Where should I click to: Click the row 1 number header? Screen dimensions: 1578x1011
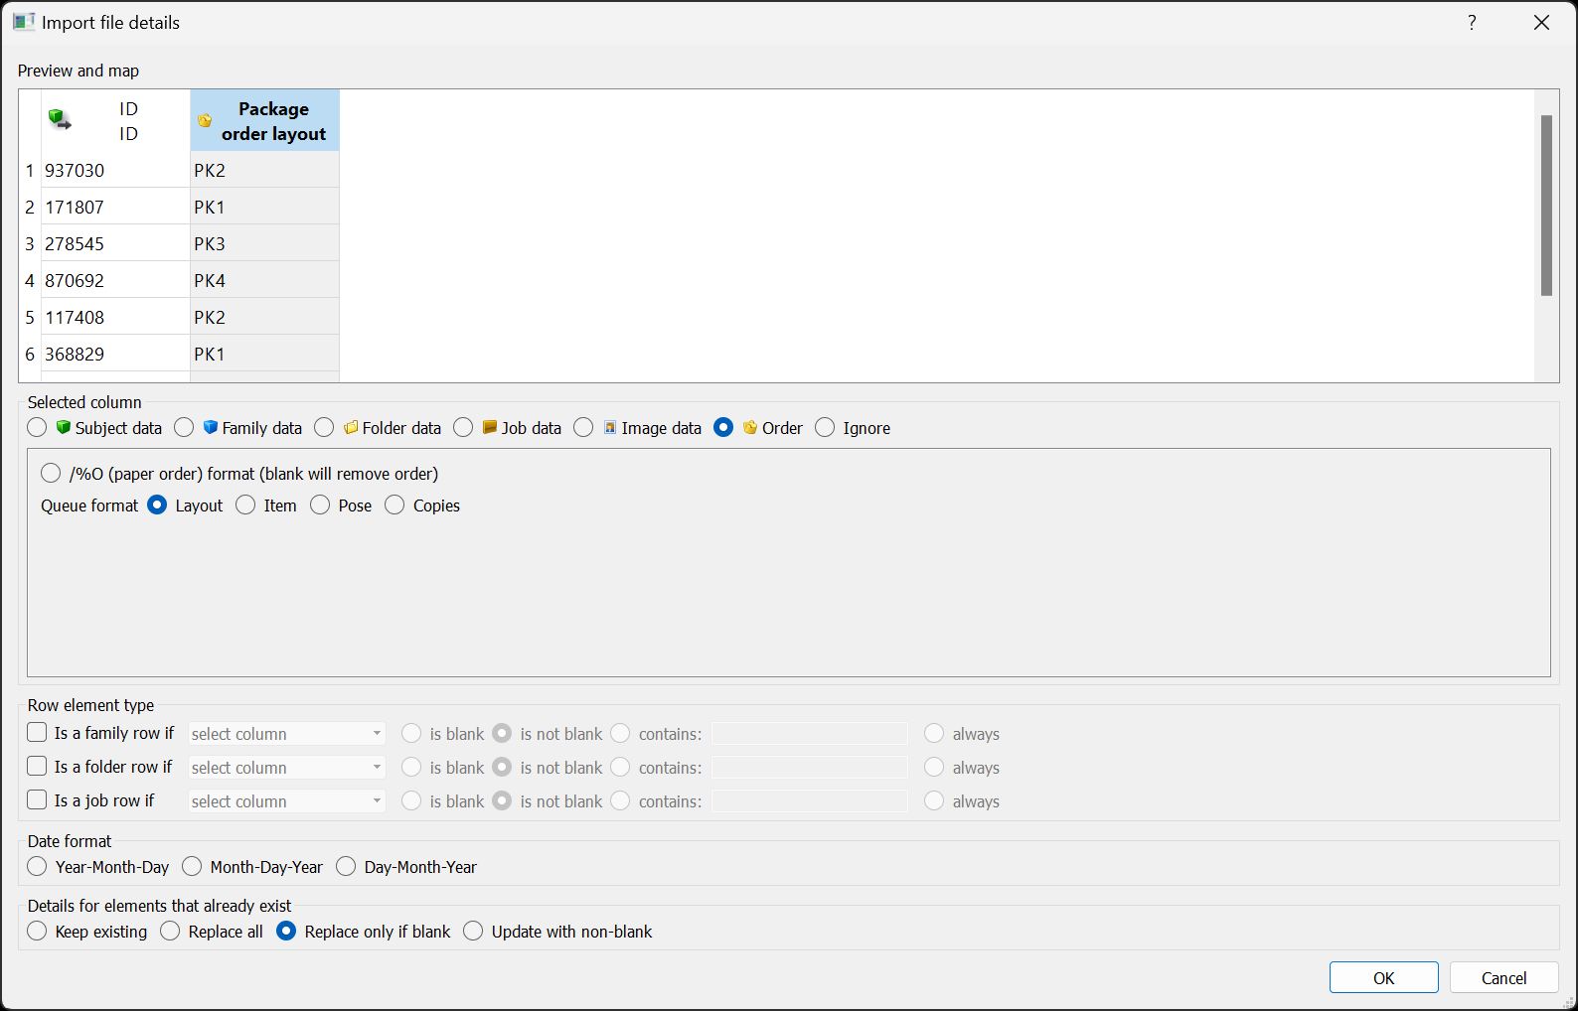30,170
